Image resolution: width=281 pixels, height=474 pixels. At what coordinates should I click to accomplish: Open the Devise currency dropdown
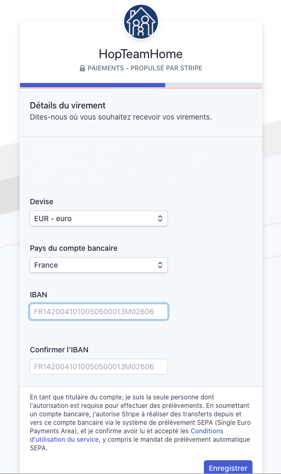(x=99, y=218)
